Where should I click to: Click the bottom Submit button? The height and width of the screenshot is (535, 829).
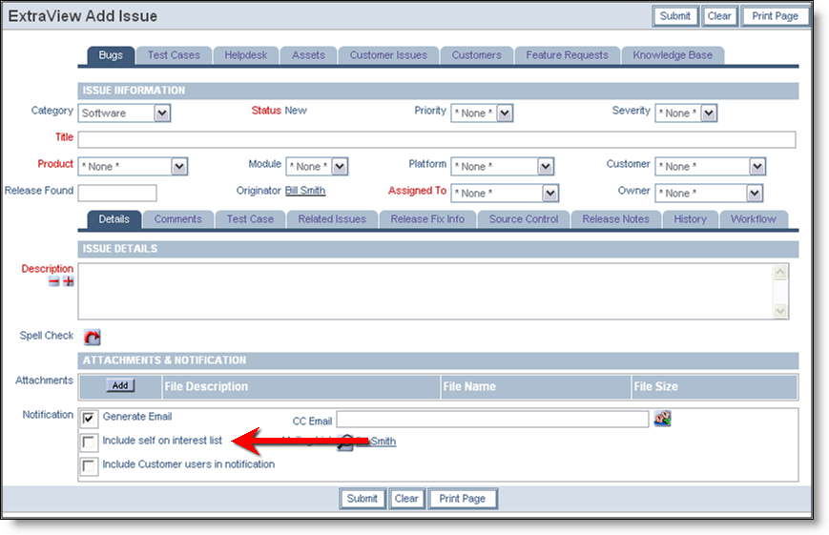coord(363,499)
